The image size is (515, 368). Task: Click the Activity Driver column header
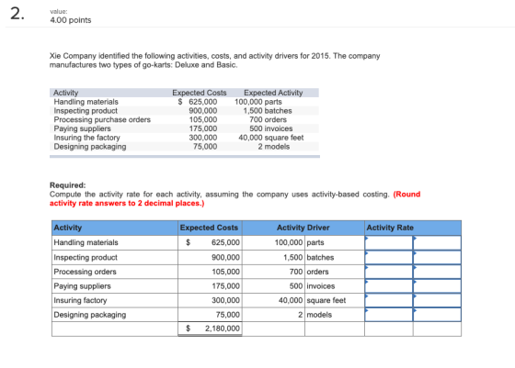point(303,228)
